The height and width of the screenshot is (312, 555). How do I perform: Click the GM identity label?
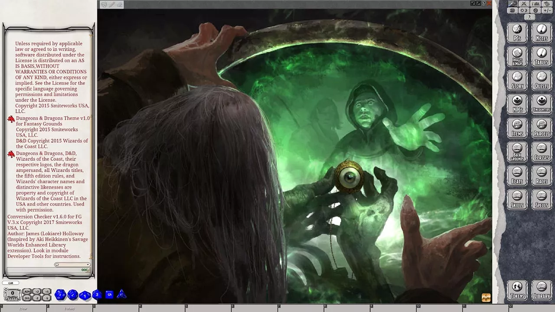(x=10, y=283)
